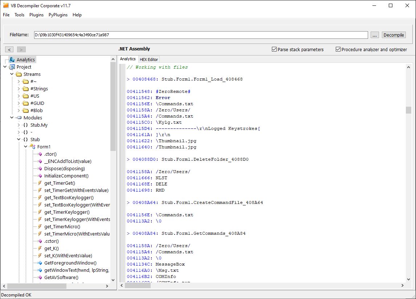The height and width of the screenshot is (299, 416).
Task: Click the InitializeComponent() method icon
Action: (x=40, y=176)
